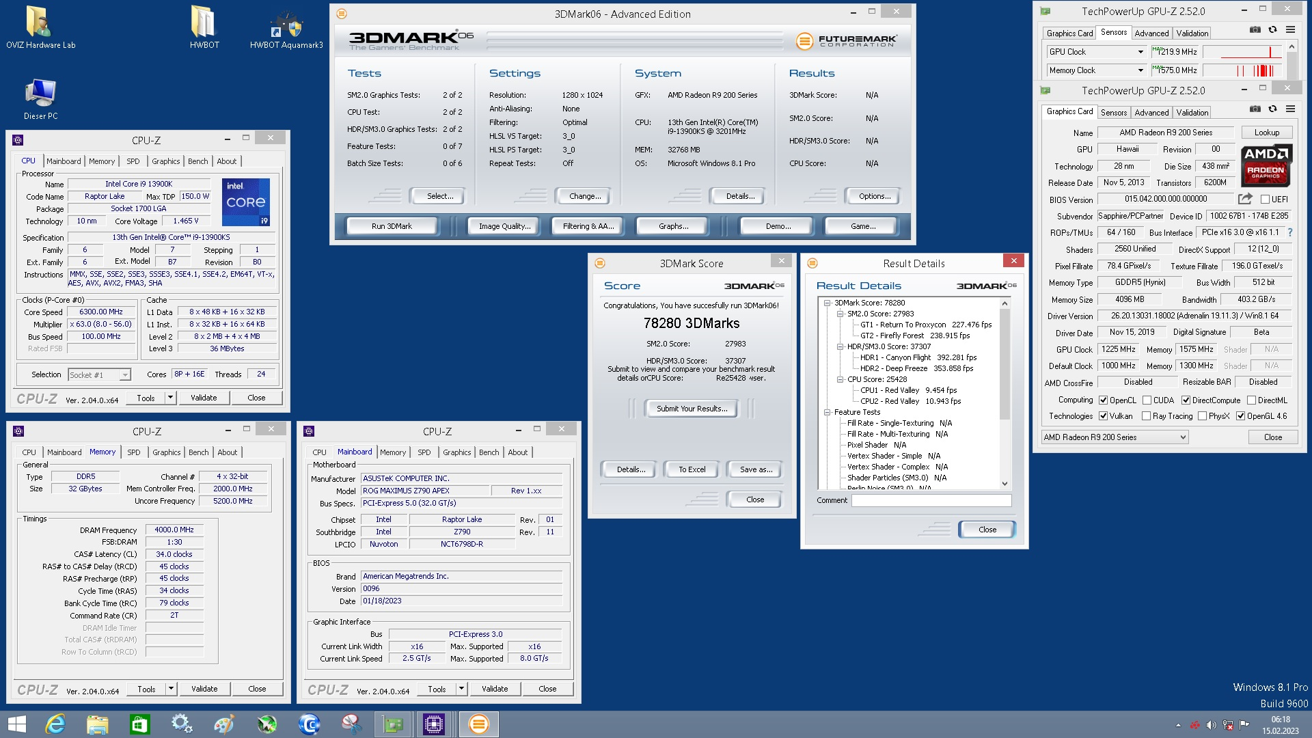
Task: Click the Lookup button in GPU-Z
Action: tap(1266, 133)
